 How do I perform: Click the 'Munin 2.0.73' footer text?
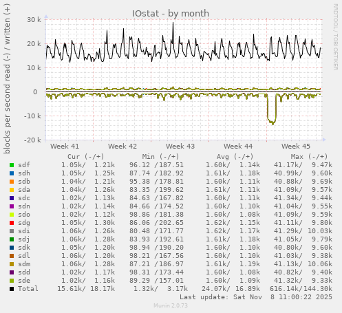171,305
